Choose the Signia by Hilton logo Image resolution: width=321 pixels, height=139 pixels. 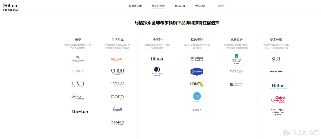click(x=78, y=97)
